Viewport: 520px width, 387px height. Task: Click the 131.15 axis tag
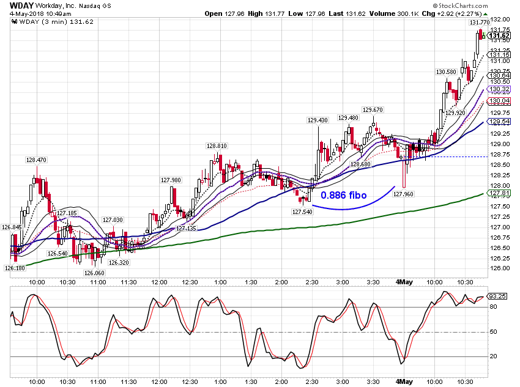point(499,55)
